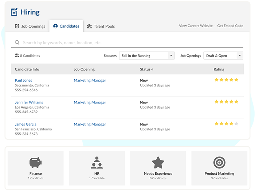255x191 pixels.
Task: Click Los Angeles, California location text
Action: (x=32, y=107)
